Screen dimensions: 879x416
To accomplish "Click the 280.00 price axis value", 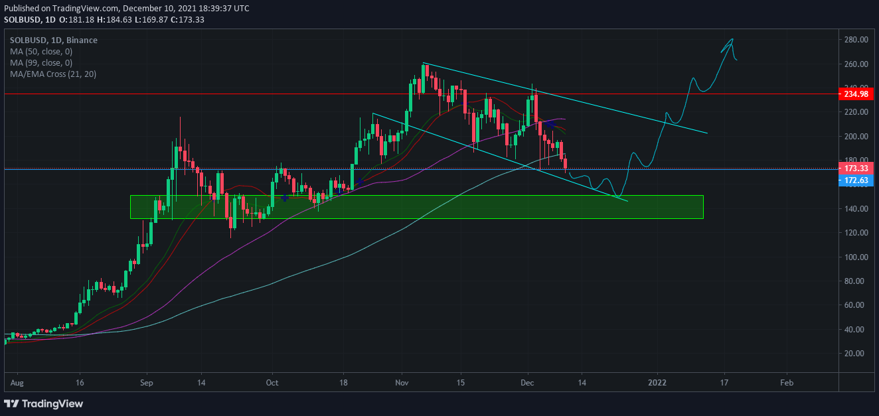I will pyautogui.click(x=856, y=40).
